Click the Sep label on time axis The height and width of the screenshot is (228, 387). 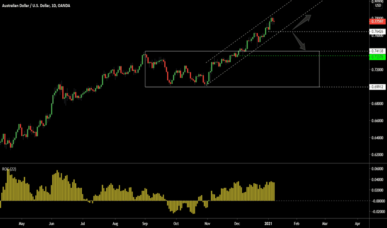[145, 224]
